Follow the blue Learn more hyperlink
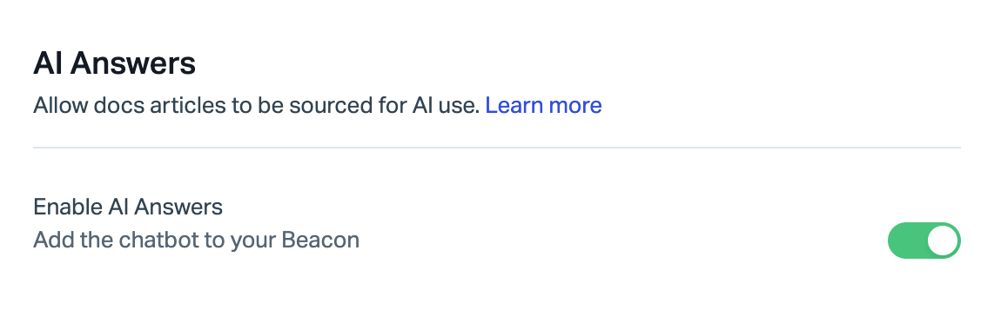 (x=543, y=105)
